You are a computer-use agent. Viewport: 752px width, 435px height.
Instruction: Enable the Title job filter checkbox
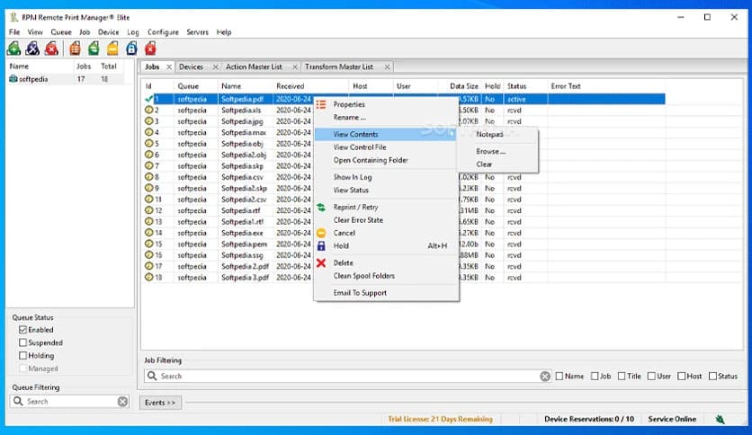click(x=622, y=376)
